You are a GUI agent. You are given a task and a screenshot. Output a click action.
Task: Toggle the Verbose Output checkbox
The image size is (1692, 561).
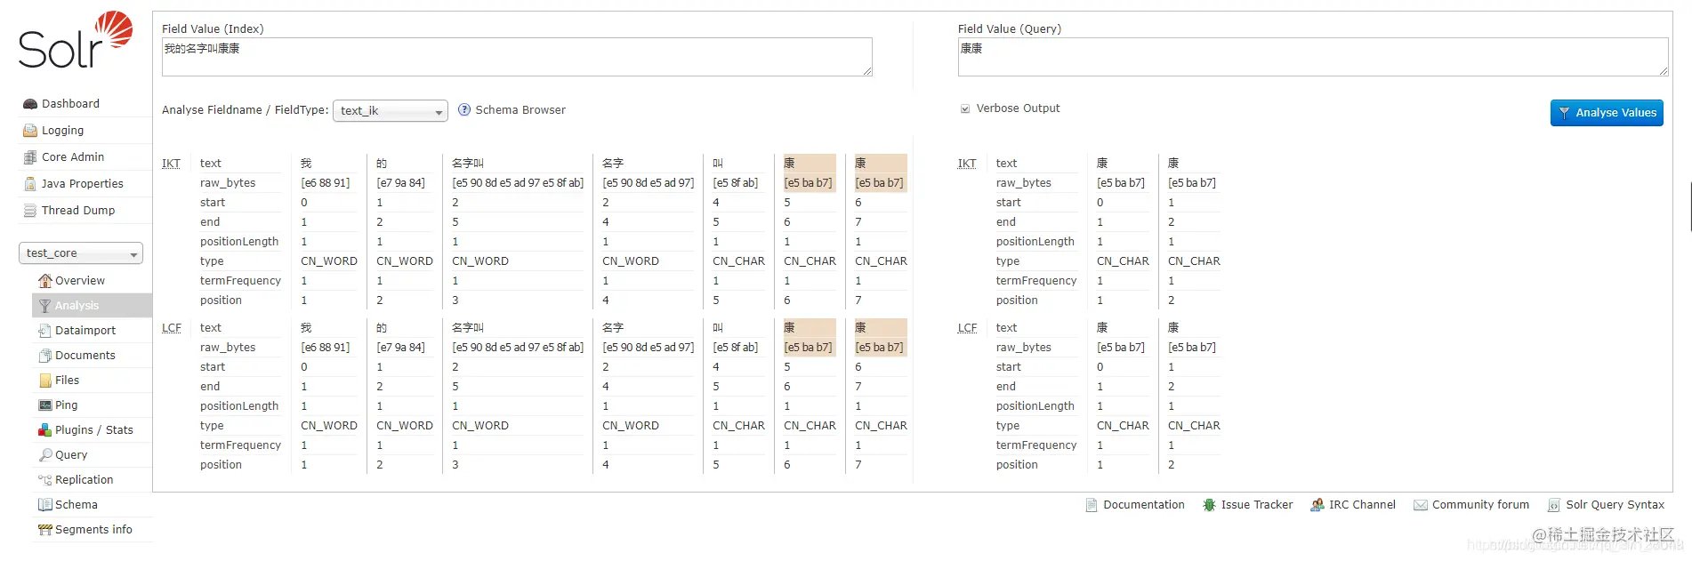(965, 108)
